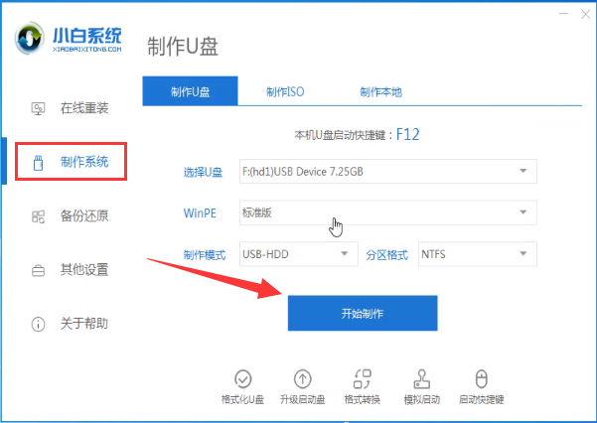Switch to the 制作本地 tab

click(x=380, y=91)
